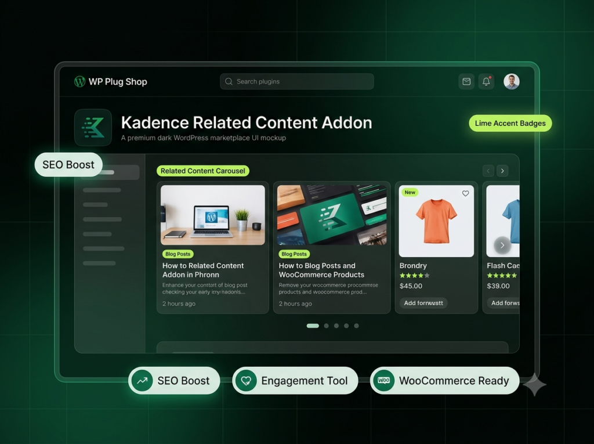Click round arrow overlay on blue shirt
594x444 pixels.
[502, 246]
